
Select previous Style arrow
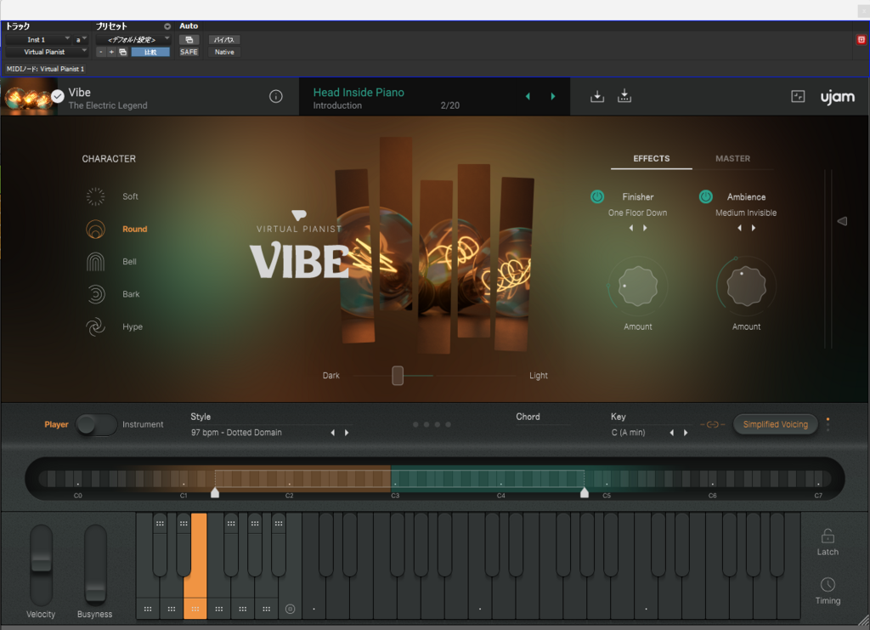point(333,433)
